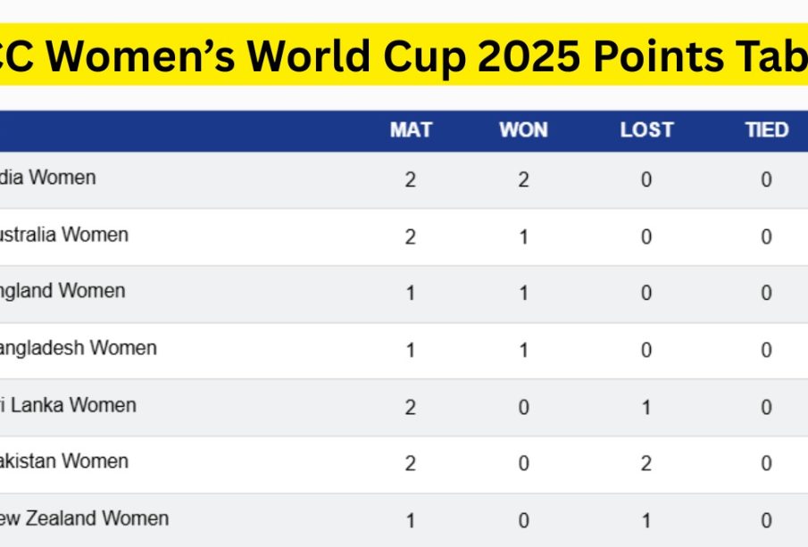Select the Pakistan Women team name

coord(64,461)
